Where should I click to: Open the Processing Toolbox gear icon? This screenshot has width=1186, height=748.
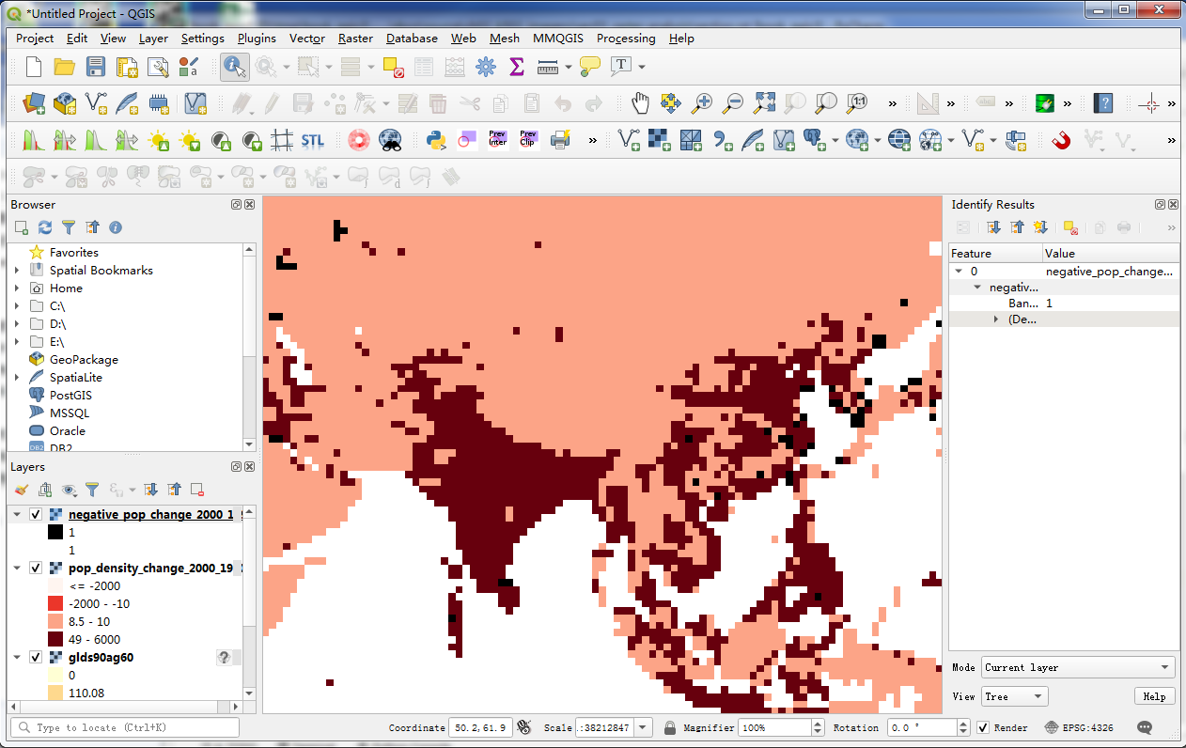click(486, 67)
